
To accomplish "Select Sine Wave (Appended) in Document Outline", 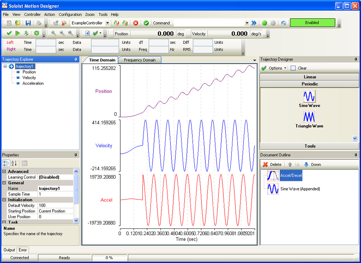I will point(300,189).
